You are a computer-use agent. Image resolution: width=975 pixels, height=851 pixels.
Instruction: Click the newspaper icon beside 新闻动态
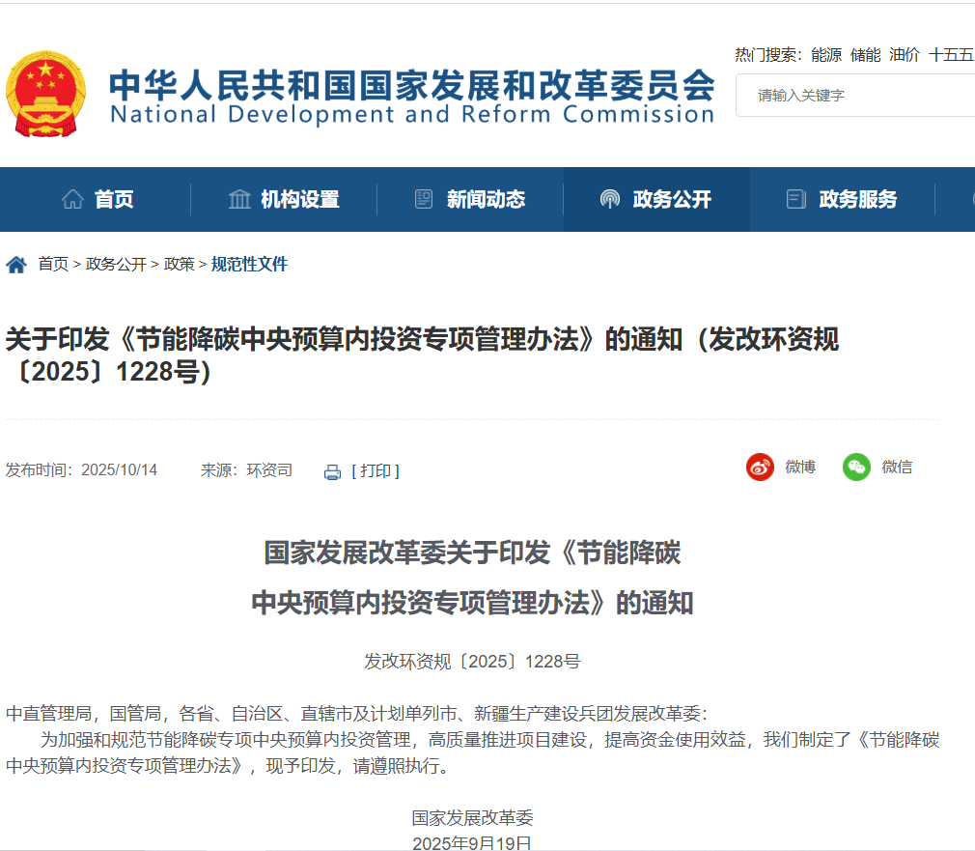click(x=424, y=200)
